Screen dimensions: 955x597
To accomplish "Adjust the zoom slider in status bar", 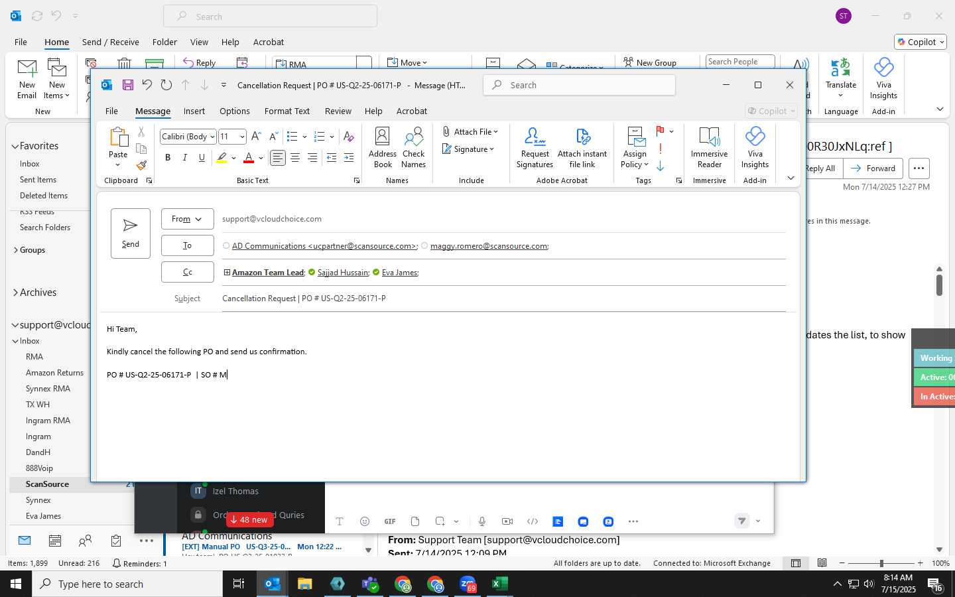I will [881, 563].
